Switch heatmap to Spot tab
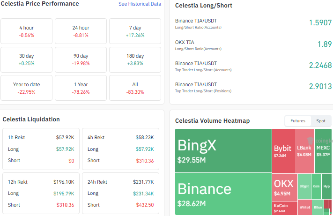Viewport: 333px width, 216px height. pos(321,121)
